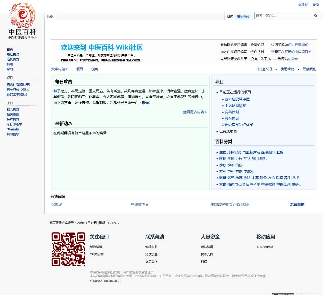Click the 如何进行编辑 external link
This screenshot has height=295, width=323.
296,45
